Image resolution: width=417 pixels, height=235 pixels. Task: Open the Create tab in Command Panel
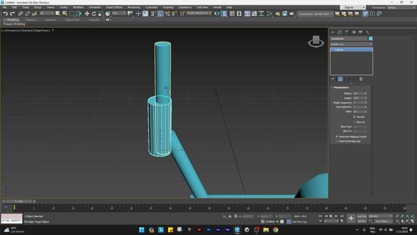tap(333, 32)
